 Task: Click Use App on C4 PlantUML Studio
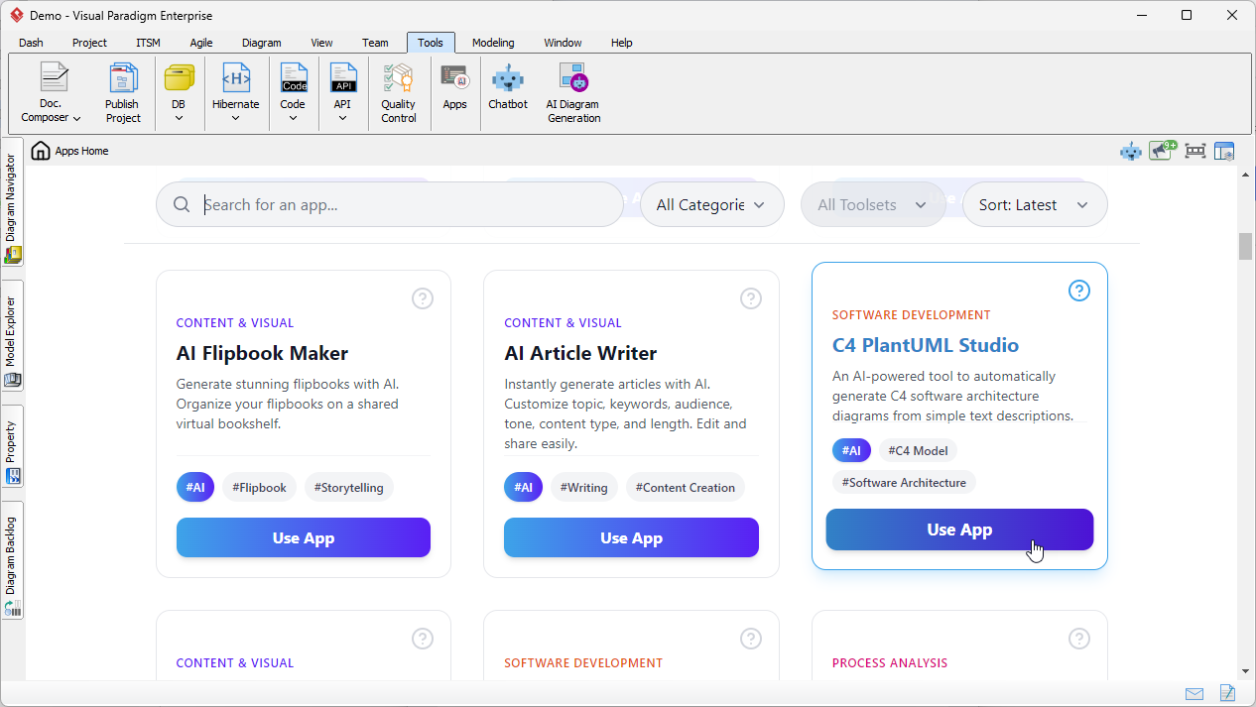point(958,530)
